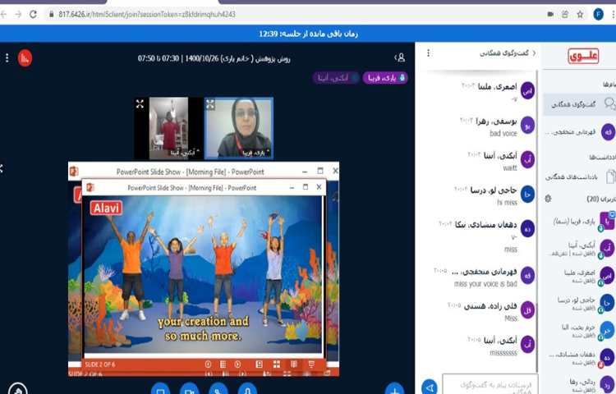Click previous slide icon in PowerPoint status bar

(x=209, y=364)
